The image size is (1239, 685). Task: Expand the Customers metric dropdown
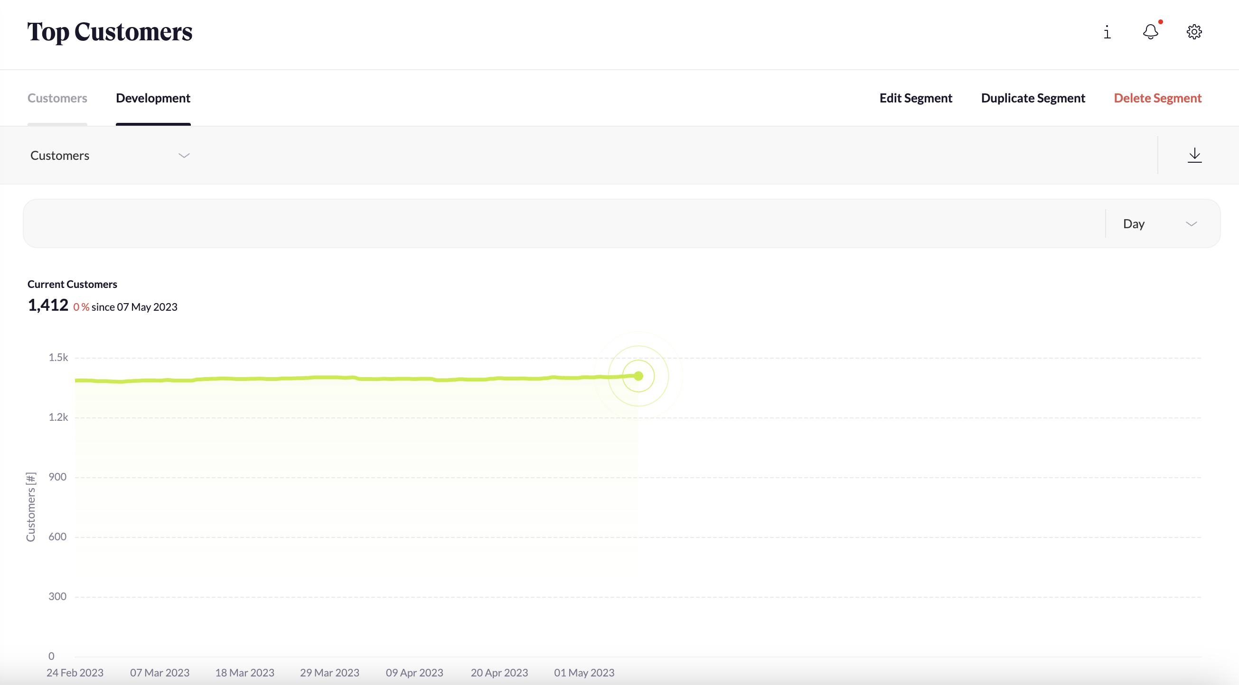point(110,155)
